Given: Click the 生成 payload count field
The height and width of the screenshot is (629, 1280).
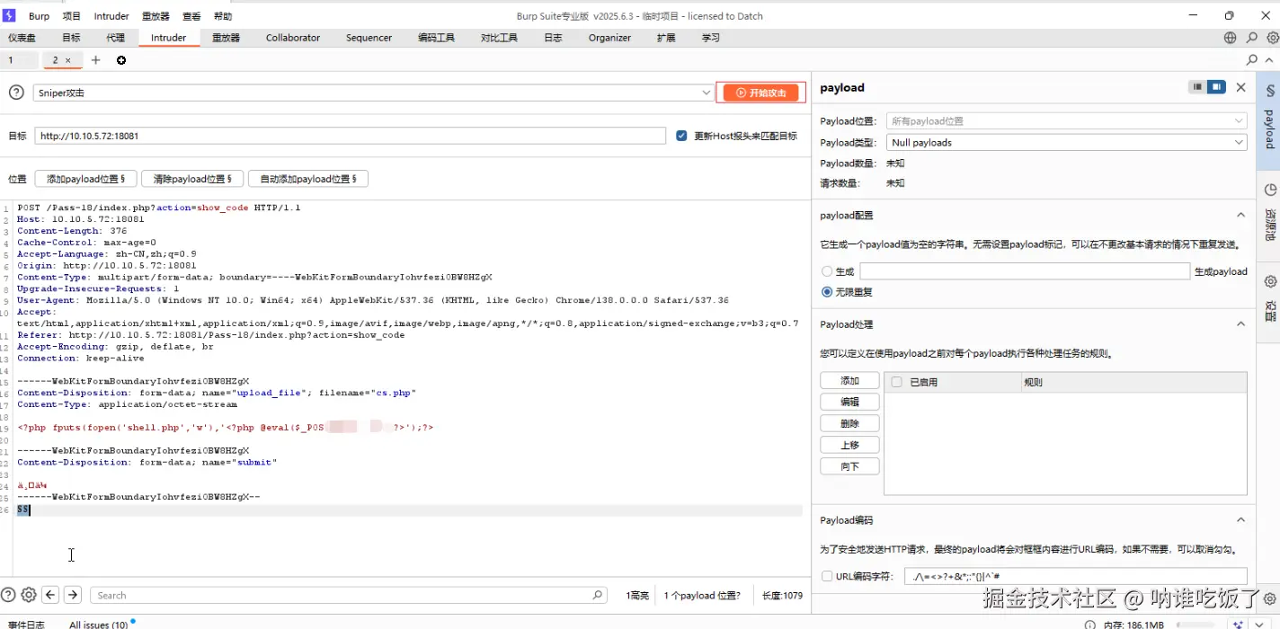Looking at the screenshot, I should [1025, 271].
